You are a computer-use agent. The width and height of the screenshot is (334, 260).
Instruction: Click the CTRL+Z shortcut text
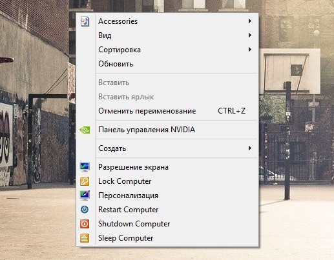coord(232,111)
